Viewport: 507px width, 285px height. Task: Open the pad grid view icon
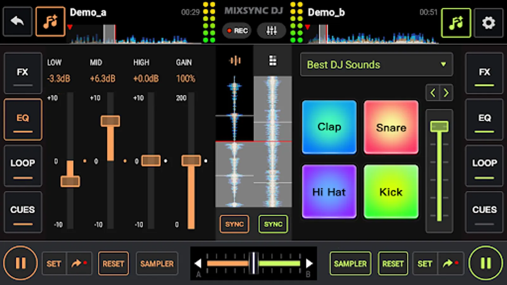coord(273,60)
